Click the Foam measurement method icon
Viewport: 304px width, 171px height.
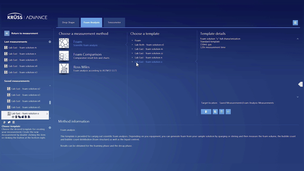tap(64, 43)
